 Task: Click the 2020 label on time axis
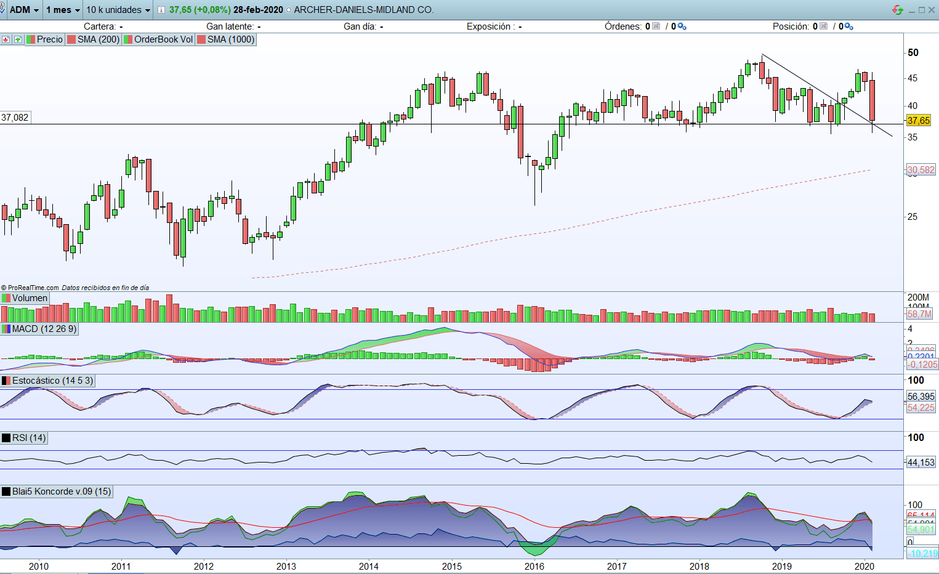pos(864,567)
